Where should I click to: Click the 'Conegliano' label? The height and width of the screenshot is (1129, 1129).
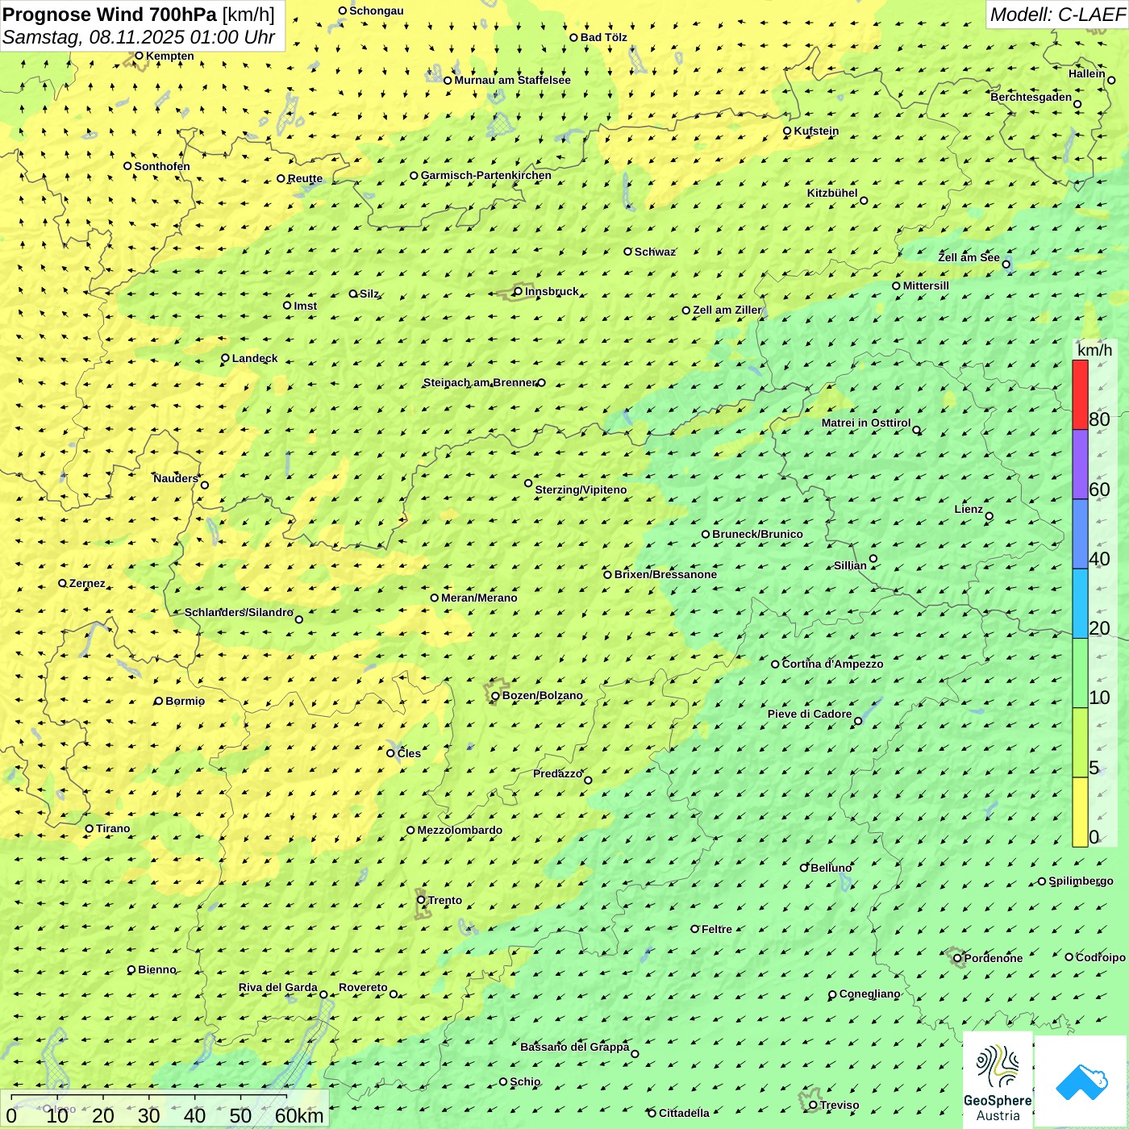point(869,994)
